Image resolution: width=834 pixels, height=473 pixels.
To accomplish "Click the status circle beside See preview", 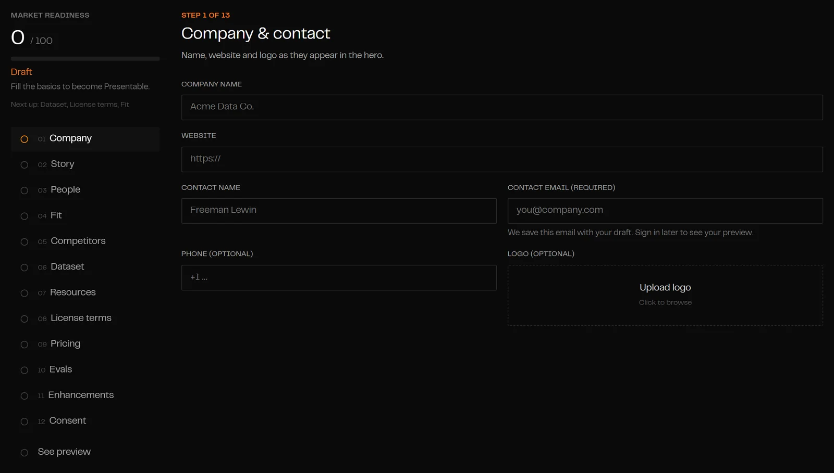I will pos(24,453).
